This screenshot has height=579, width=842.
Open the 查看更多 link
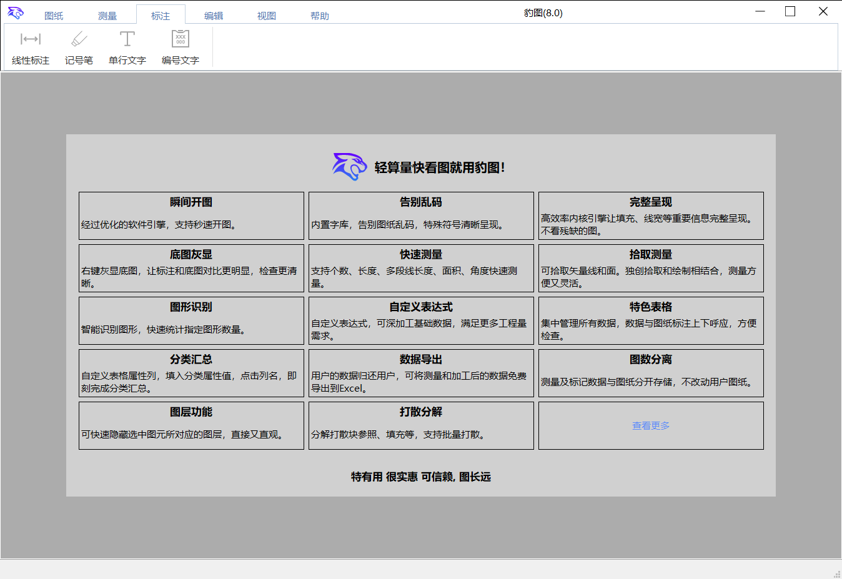(x=650, y=425)
